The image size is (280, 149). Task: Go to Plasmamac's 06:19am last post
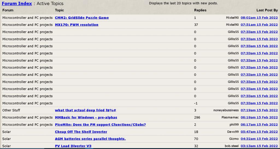[x=259, y=118]
